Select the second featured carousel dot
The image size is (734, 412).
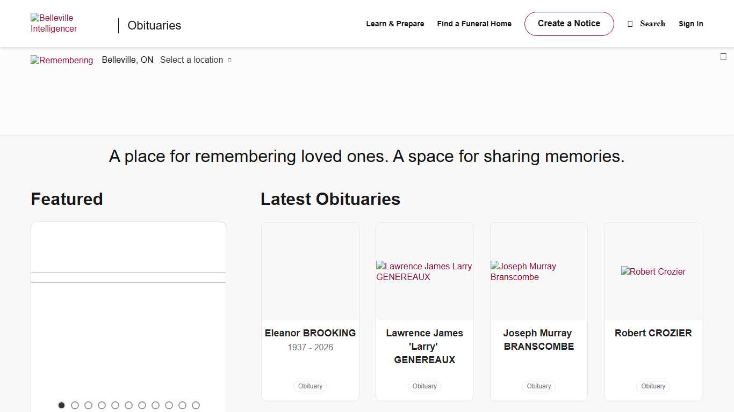click(x=75, y=406)
